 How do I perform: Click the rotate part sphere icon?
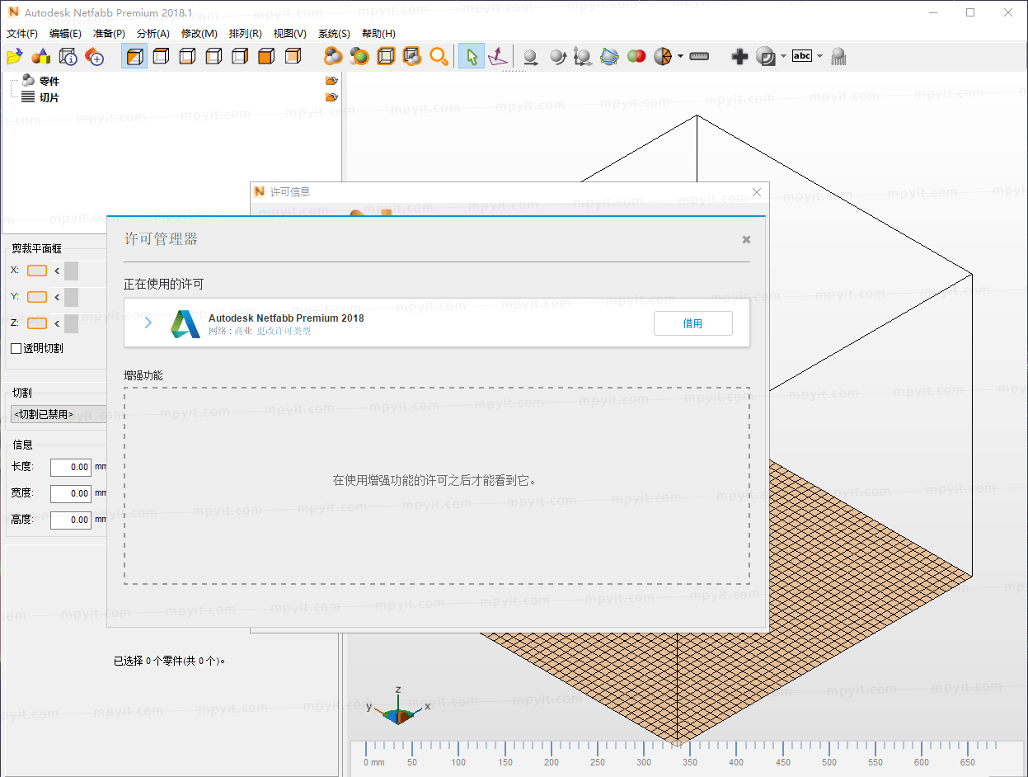click(x=557, y=56)
